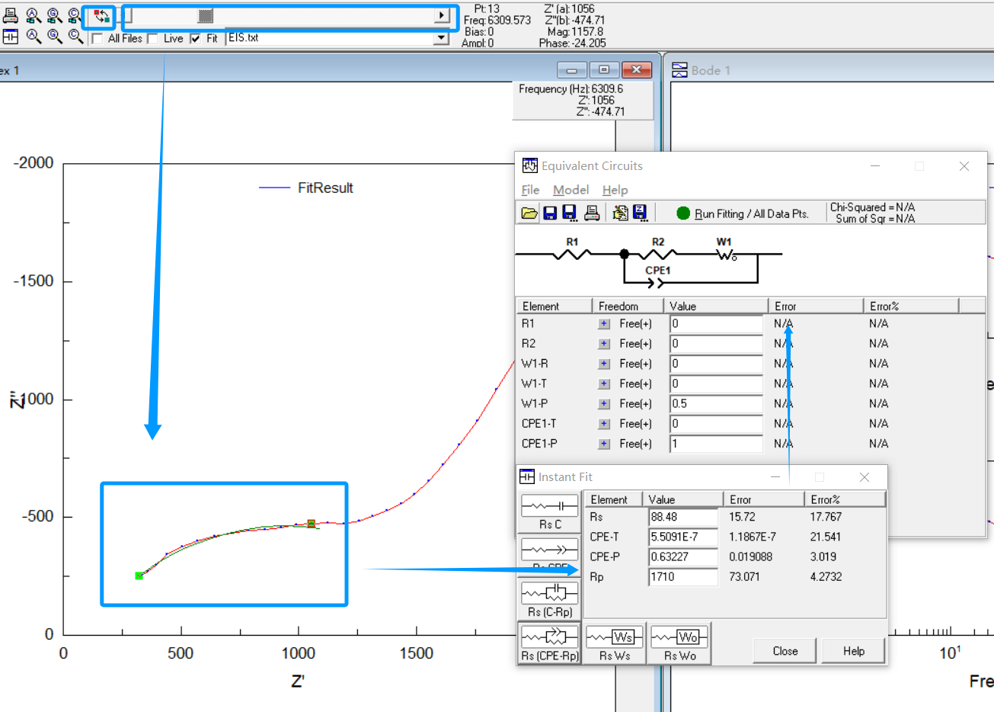This screenshot has width=994, height=712.
Task: Select the Rs Ws circuit model icon
Action: pos(614,642)
